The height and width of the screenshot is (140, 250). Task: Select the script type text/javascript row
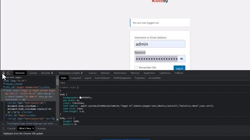tap(27, 103)
